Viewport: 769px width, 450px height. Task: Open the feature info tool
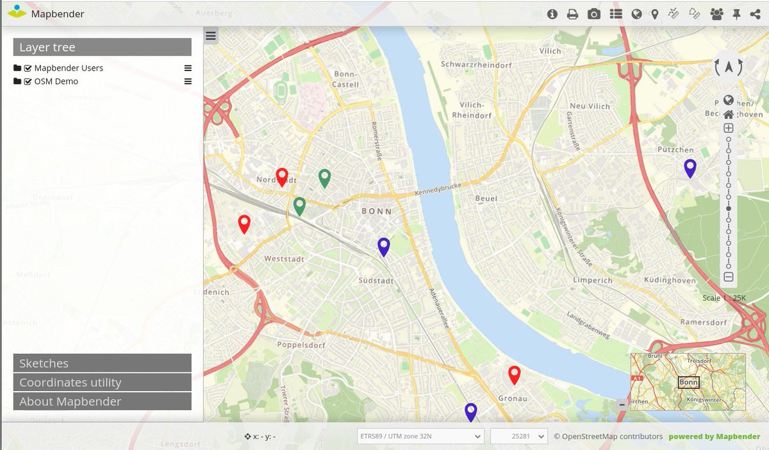point(552,14)
